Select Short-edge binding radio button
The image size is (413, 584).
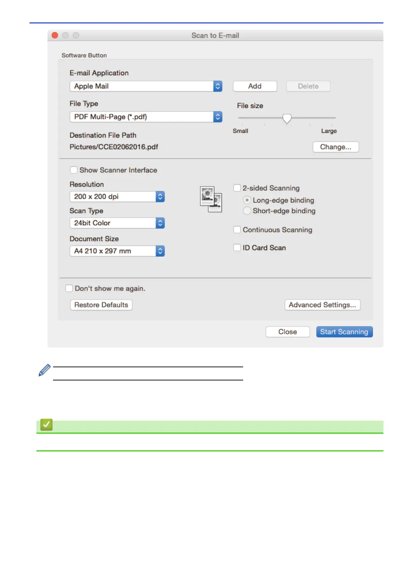click(x=247, y=211)
